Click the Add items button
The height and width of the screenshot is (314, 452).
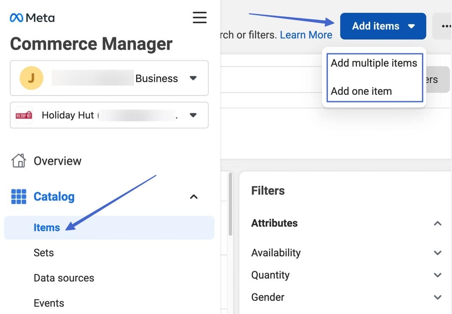click(x=377, y=26)
